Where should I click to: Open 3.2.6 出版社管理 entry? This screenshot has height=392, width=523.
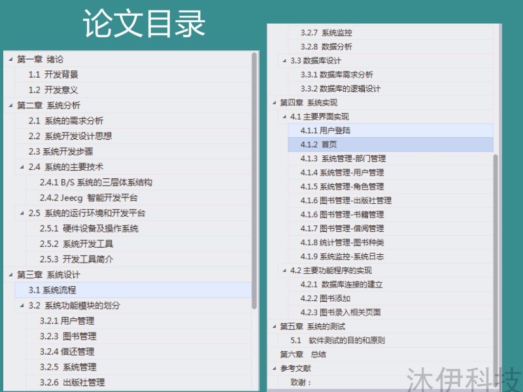point(72,382)
